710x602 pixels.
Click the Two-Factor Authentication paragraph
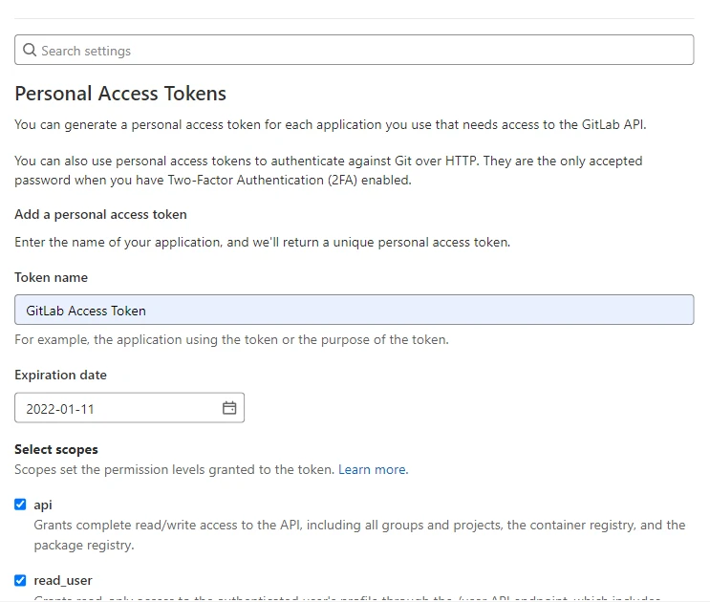tap(328, 170)
